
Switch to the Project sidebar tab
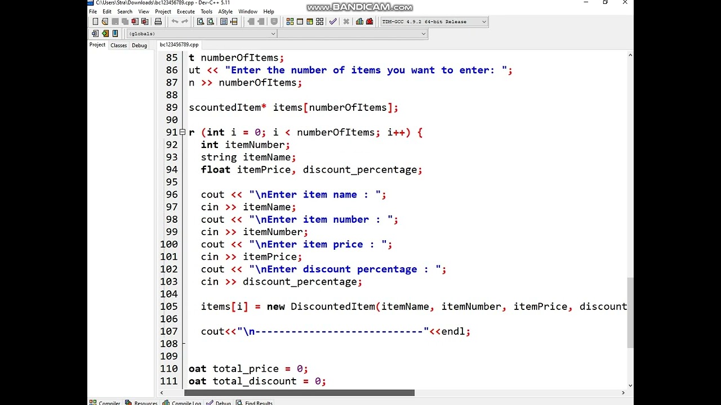(x=97, y=45)
